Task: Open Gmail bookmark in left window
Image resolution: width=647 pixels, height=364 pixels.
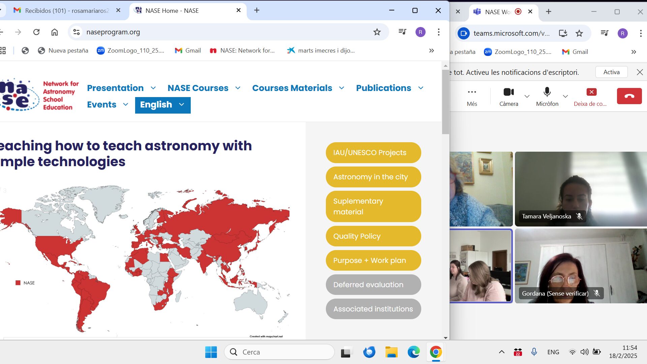Action: click(x=188, y=51)
